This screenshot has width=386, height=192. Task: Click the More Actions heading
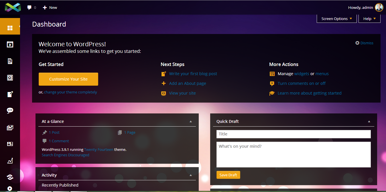284,64
